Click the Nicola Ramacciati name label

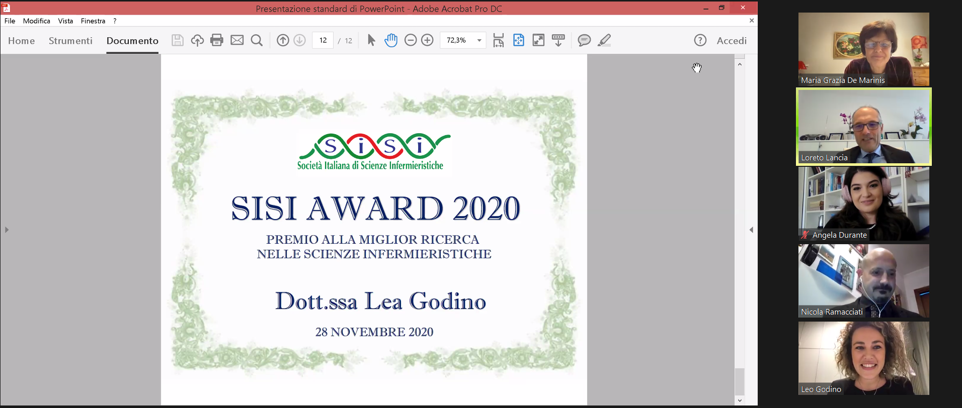pyautogui.click(x=832, y=312)
